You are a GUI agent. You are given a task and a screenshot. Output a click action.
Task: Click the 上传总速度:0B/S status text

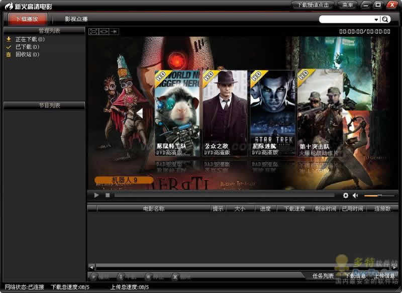[x=130, y=287]
